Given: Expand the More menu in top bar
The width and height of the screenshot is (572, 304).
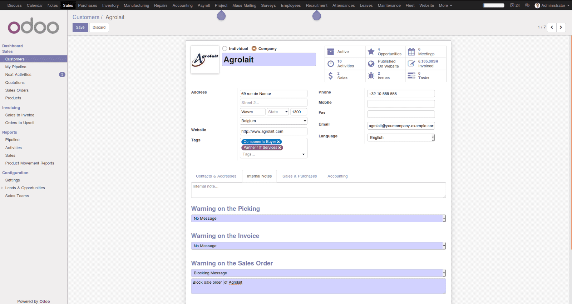Looking at the screenshot, I should point(445,5).
